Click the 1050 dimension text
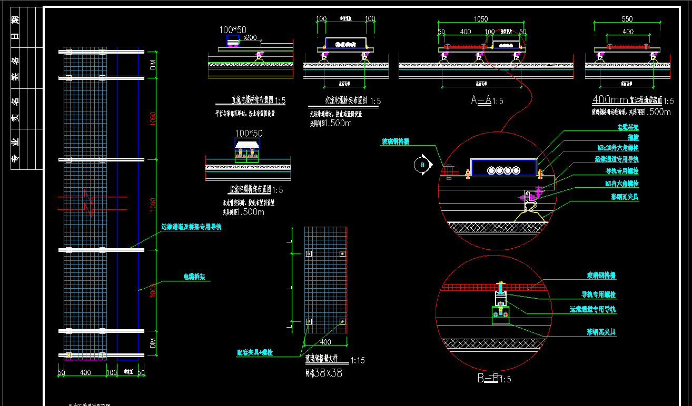 (480, 18)
